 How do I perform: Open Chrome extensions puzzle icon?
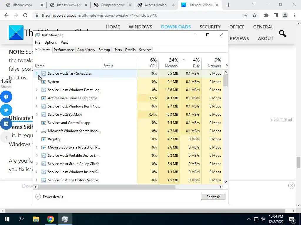pyautogui.click(x=266, y=15)
